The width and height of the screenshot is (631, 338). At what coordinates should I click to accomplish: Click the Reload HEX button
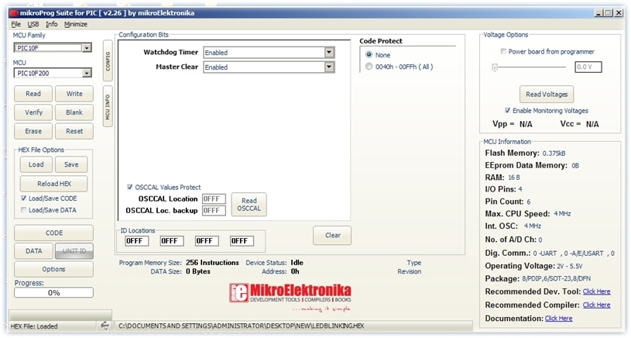click(x=54, y=184)
